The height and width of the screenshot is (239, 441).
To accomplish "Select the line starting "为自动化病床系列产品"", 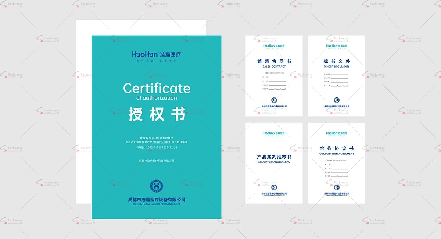I will tap(157, 142).
